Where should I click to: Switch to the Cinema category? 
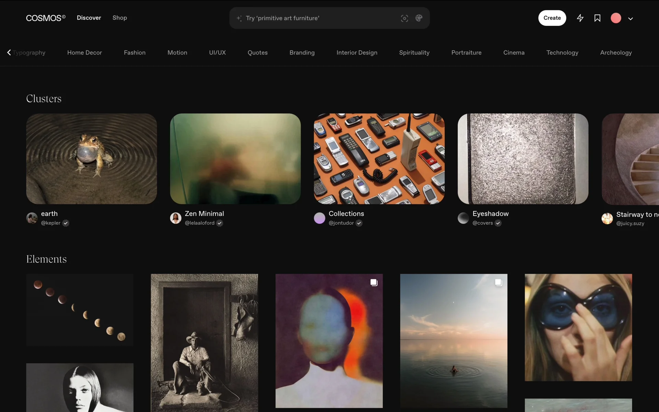[513, 53]
